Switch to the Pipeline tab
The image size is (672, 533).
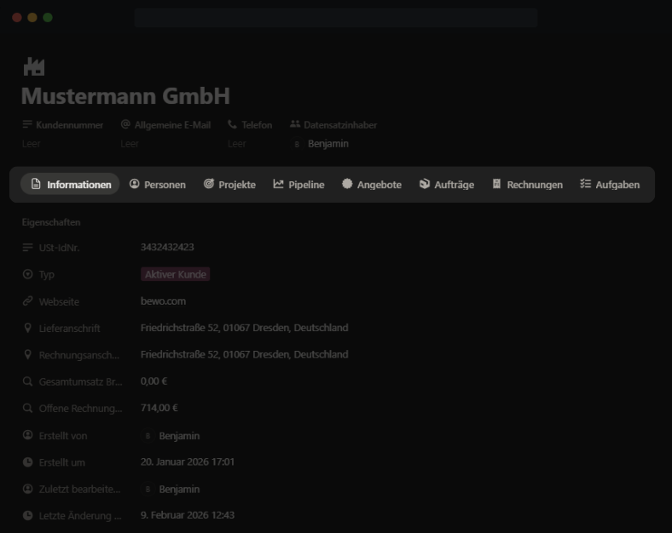point(298,184)
